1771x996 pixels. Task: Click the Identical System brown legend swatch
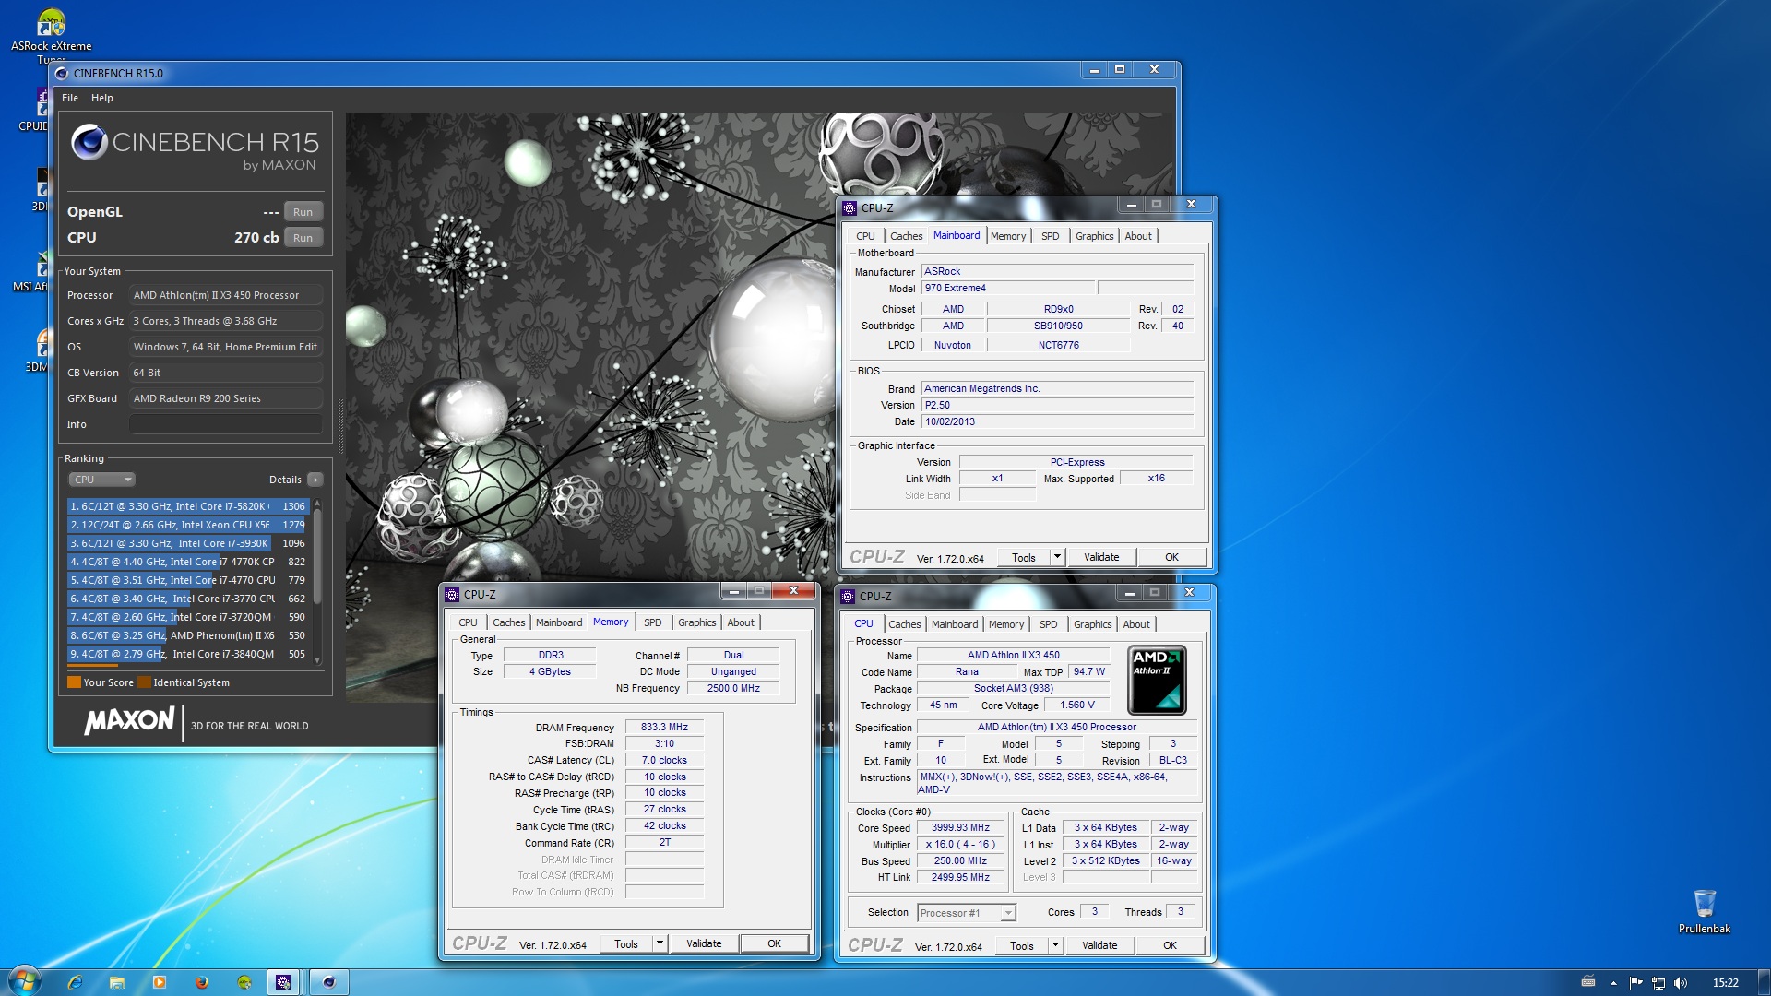[x=145, y=682]
